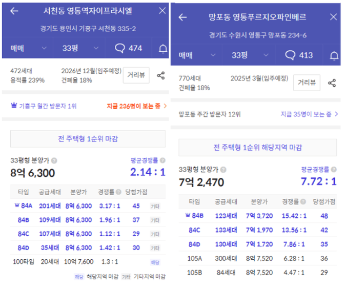Select 84A type row in 서천동 table
The height and width of the screenshot is (287, 345).
(x=88, y=206)
